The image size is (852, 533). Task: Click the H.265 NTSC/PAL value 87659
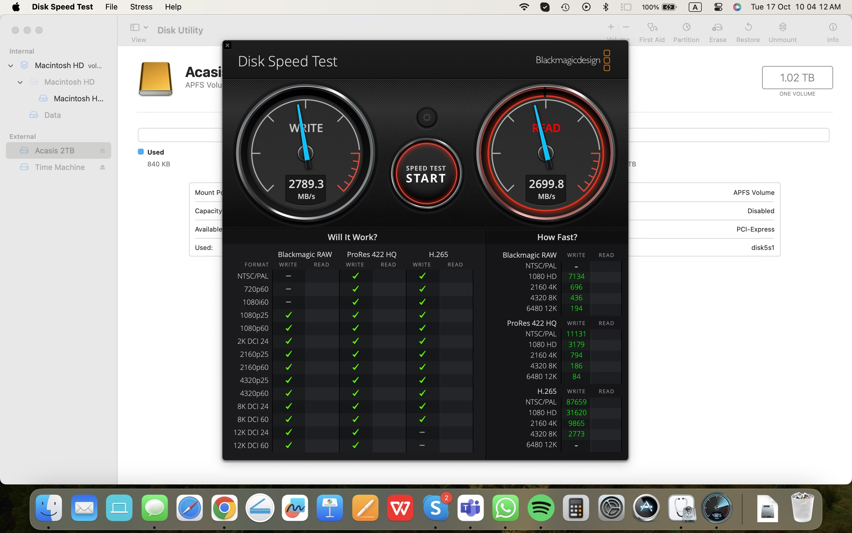[576, 402]
